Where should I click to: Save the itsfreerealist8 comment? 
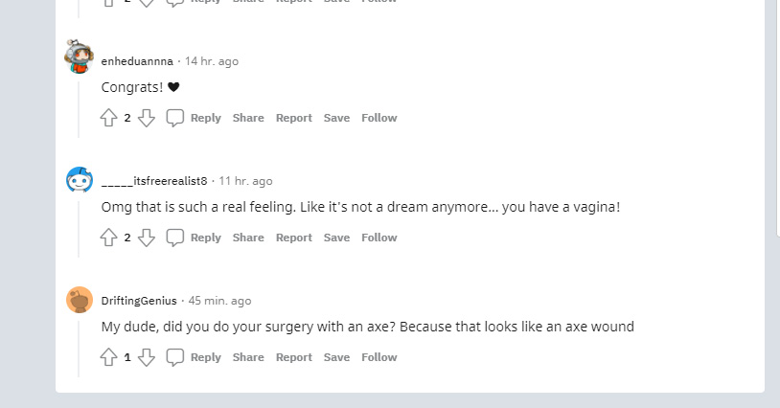[336, 238]
